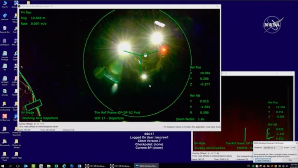Click the front docking monitor title bar
The image size is (298, 168).
(119, 6)
